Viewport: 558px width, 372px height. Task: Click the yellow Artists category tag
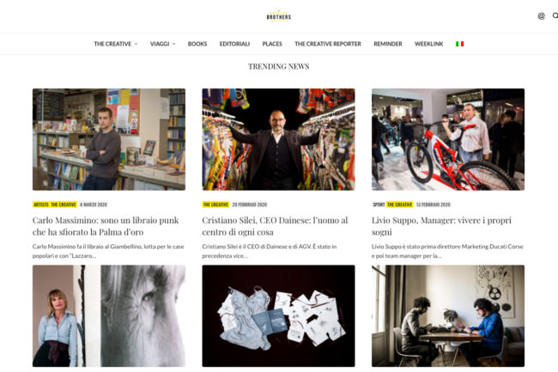point(41,204)
